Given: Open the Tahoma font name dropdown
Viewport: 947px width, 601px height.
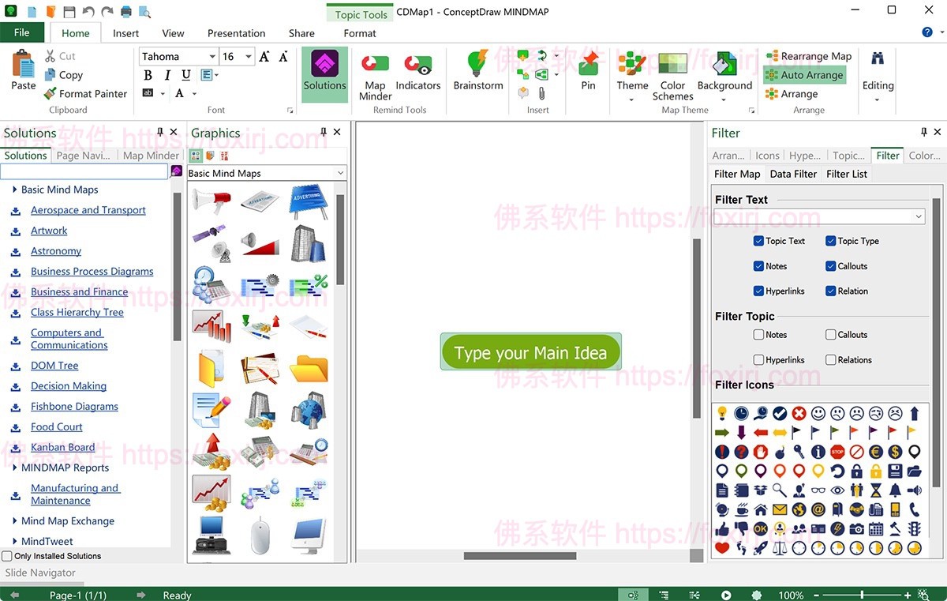Looking at the screenshot, I should pos(212,57).
